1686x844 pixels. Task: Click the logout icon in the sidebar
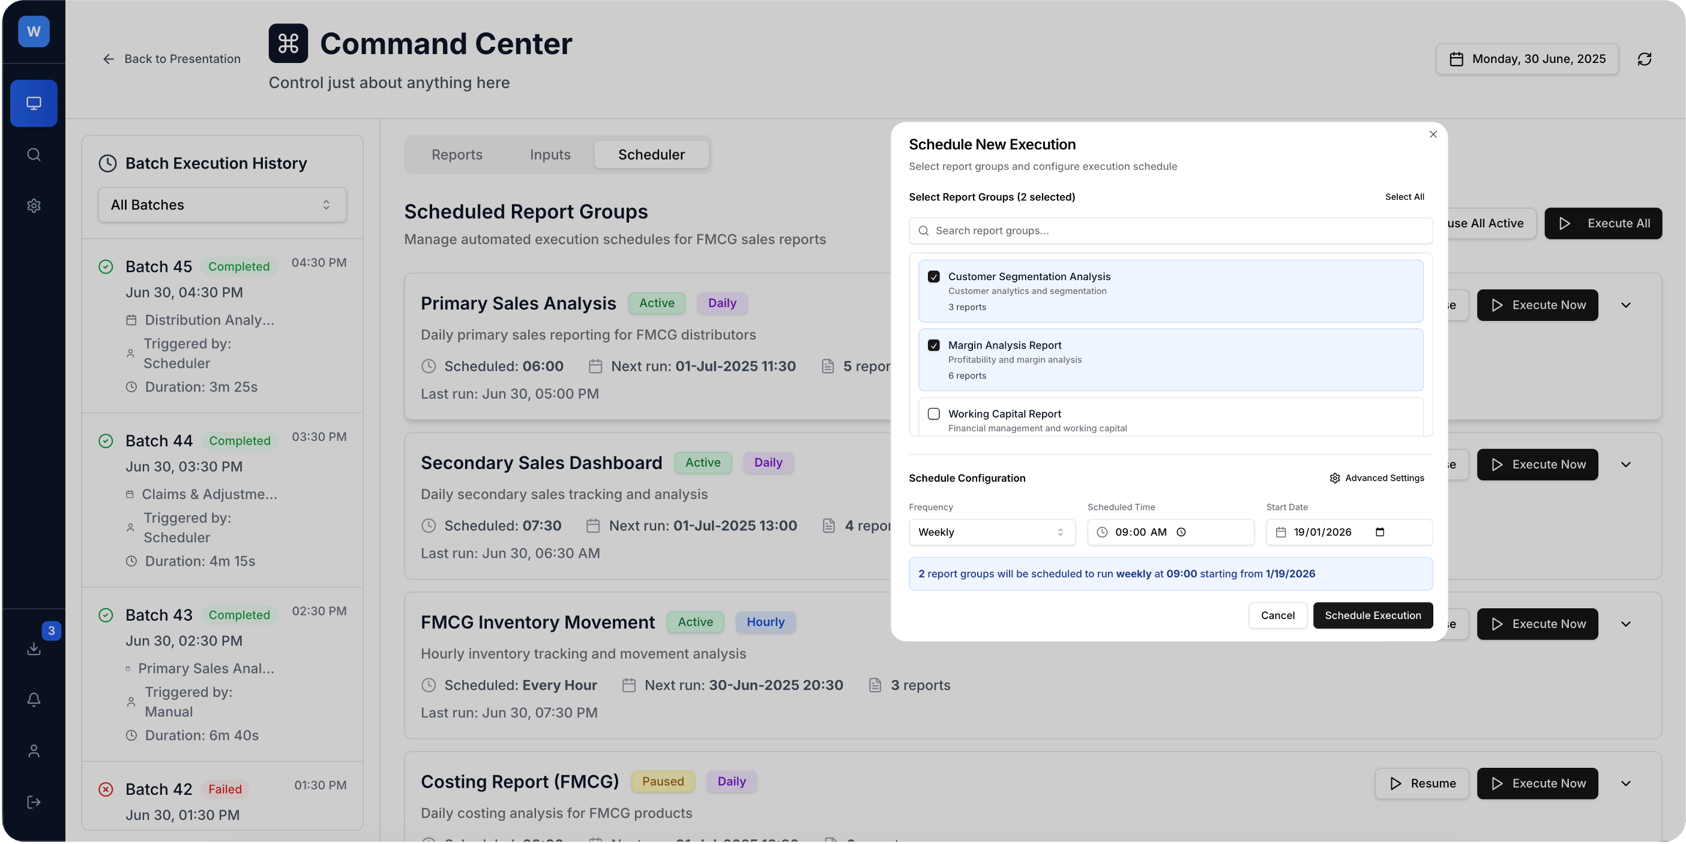(x=34, y=802)
